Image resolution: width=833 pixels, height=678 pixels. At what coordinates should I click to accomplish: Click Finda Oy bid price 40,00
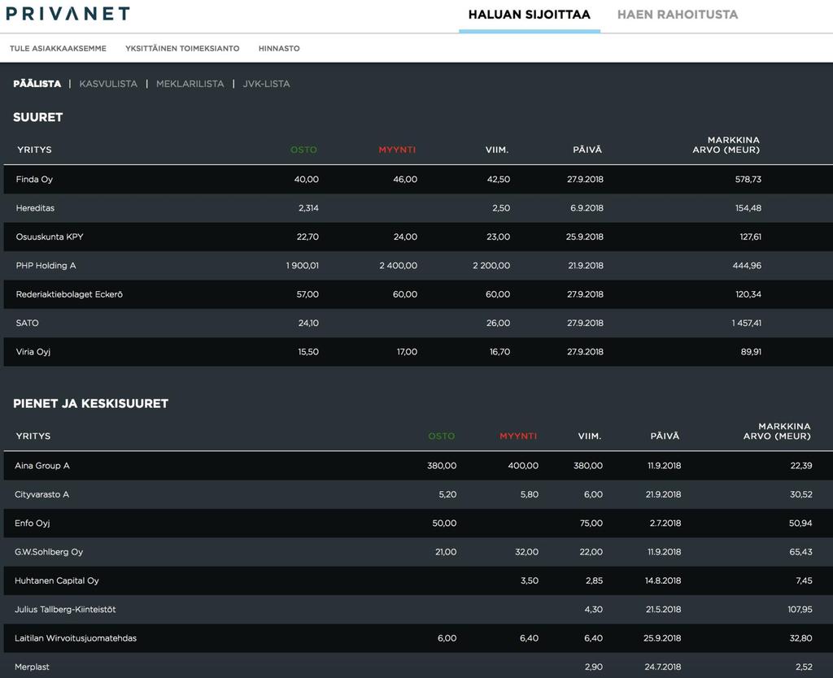[307, 180]
